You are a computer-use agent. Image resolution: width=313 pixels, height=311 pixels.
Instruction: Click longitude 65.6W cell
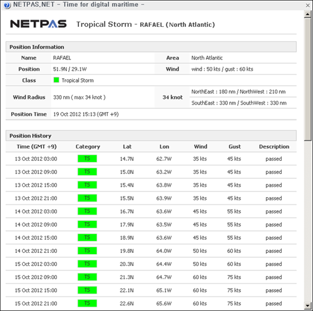(x=164, y=303)
